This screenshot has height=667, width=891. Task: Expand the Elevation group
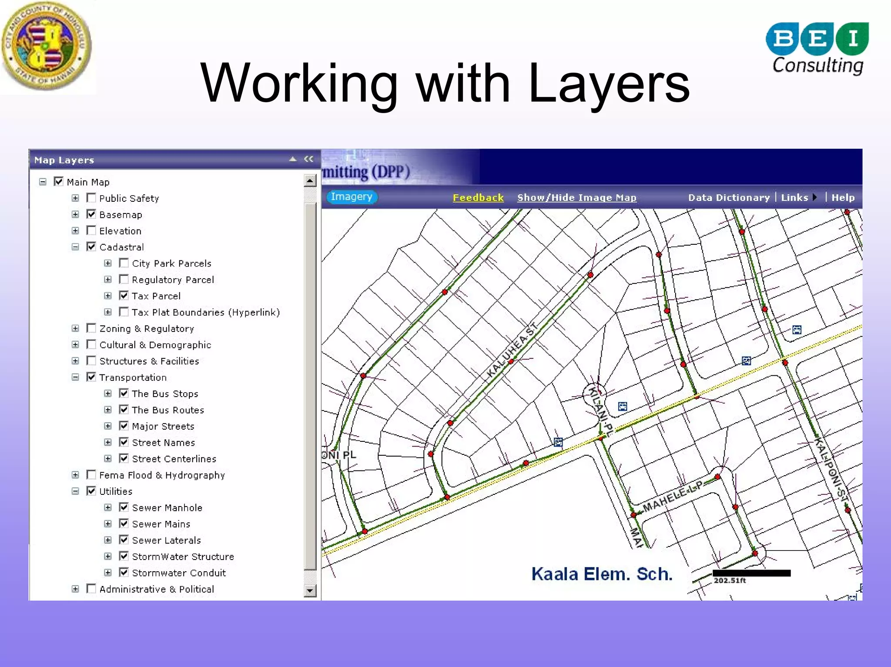75,230
